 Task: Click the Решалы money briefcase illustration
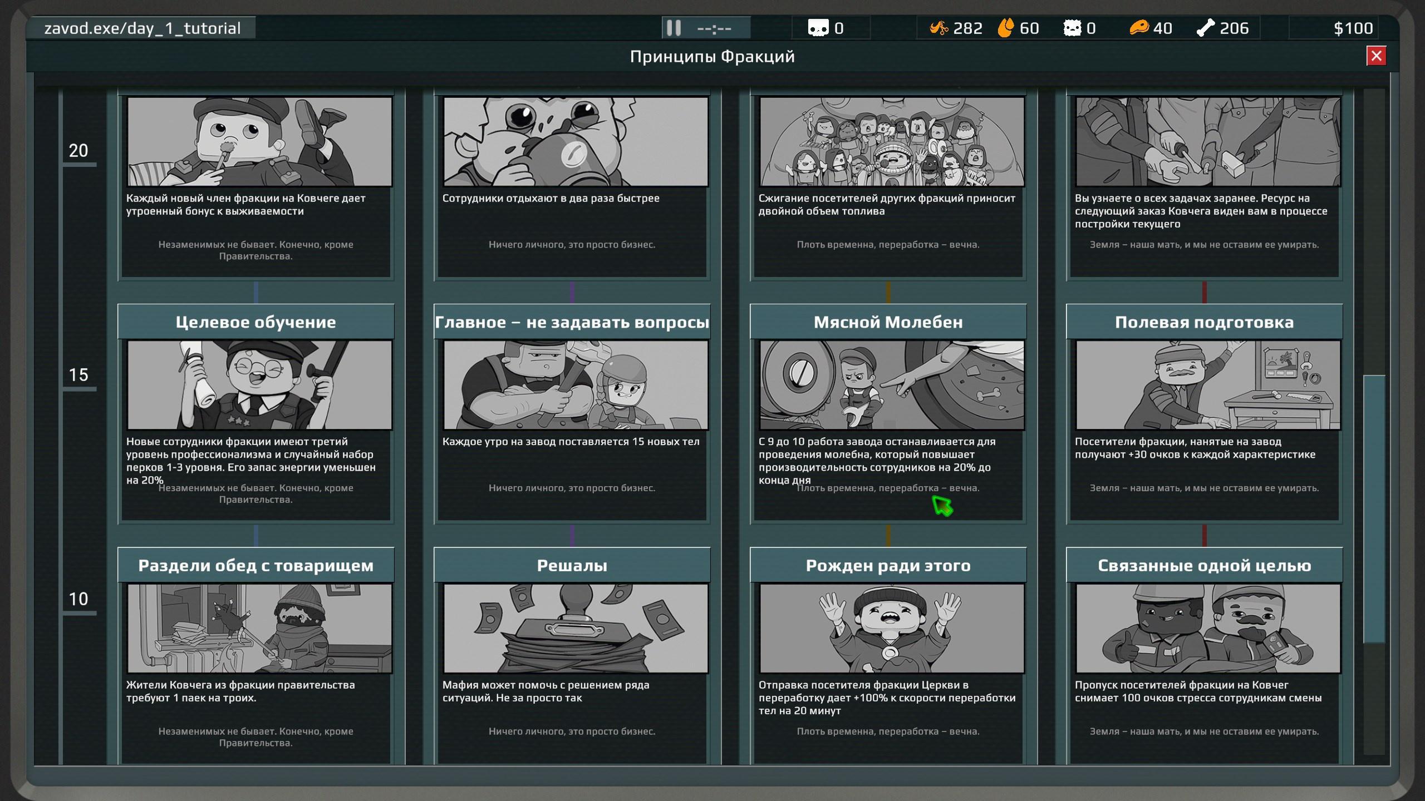[x=576, y=629]
